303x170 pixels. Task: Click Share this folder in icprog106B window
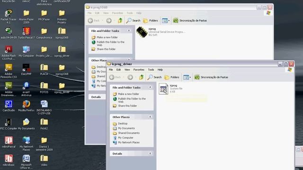(104, 49)
